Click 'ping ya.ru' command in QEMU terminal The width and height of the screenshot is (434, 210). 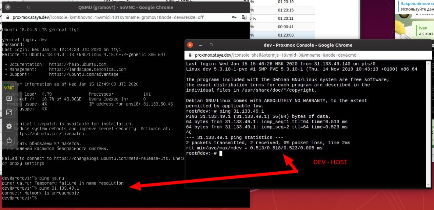pos(52,178)
